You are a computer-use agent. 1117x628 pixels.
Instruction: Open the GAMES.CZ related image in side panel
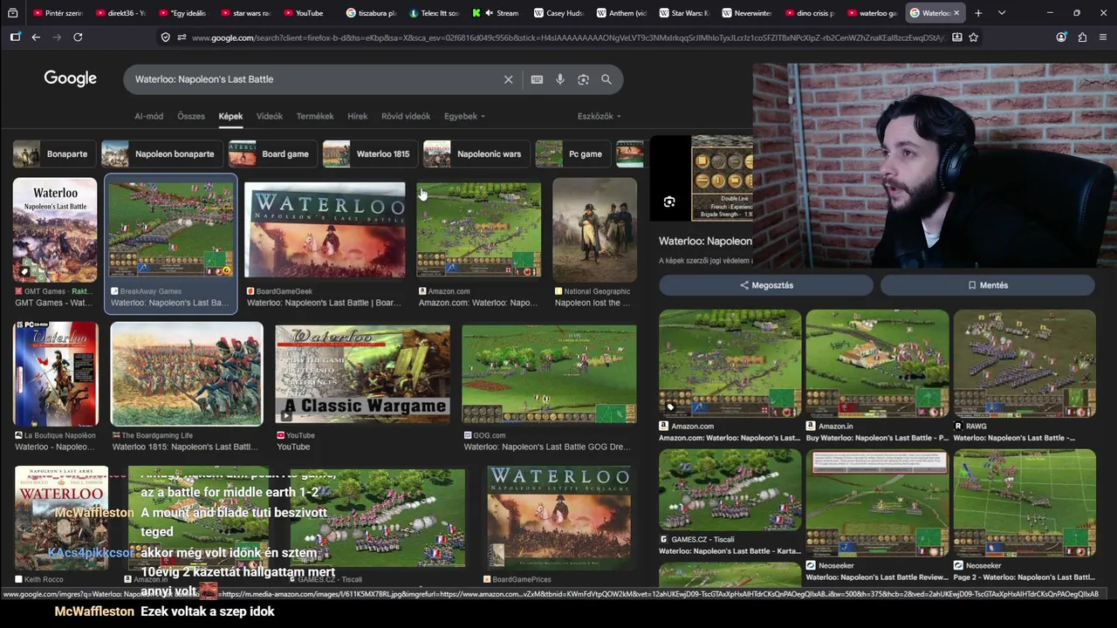tap(730, 490)
